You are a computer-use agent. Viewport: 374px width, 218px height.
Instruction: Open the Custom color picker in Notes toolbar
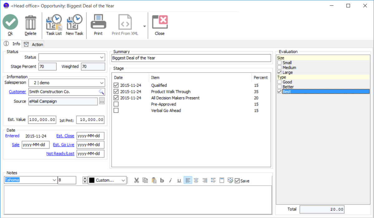[107, 180]
